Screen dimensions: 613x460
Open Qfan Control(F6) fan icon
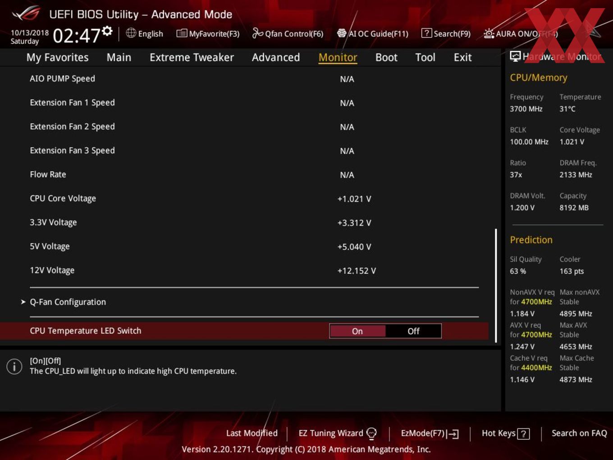tap(257, 33)
